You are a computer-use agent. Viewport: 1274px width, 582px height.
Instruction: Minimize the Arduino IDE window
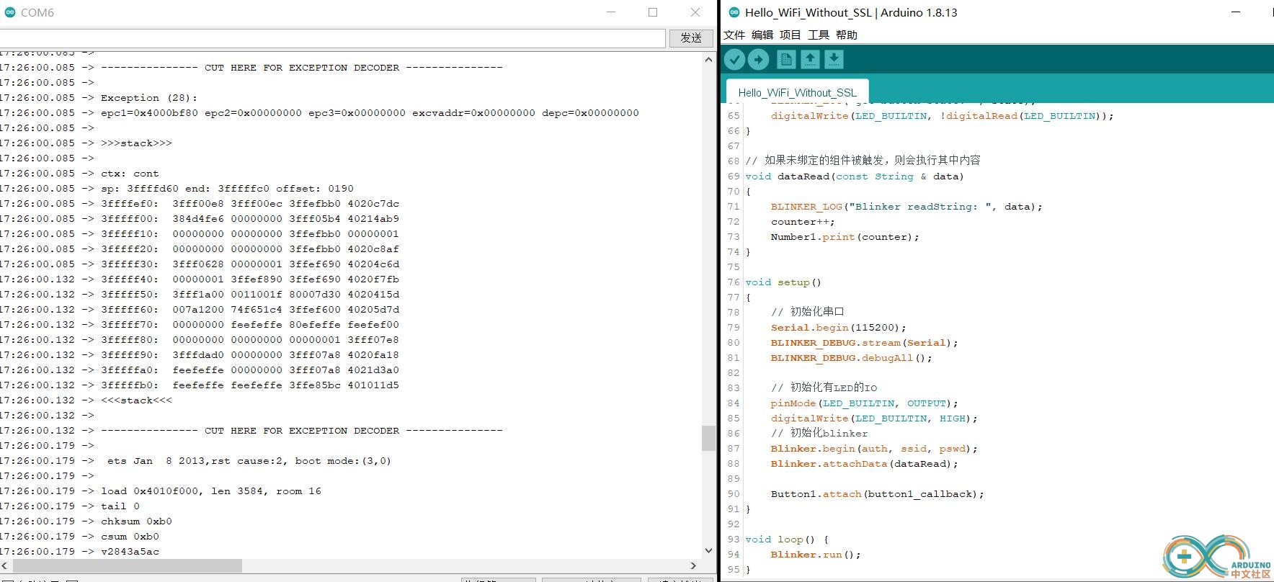click(x=1236, y=12)
